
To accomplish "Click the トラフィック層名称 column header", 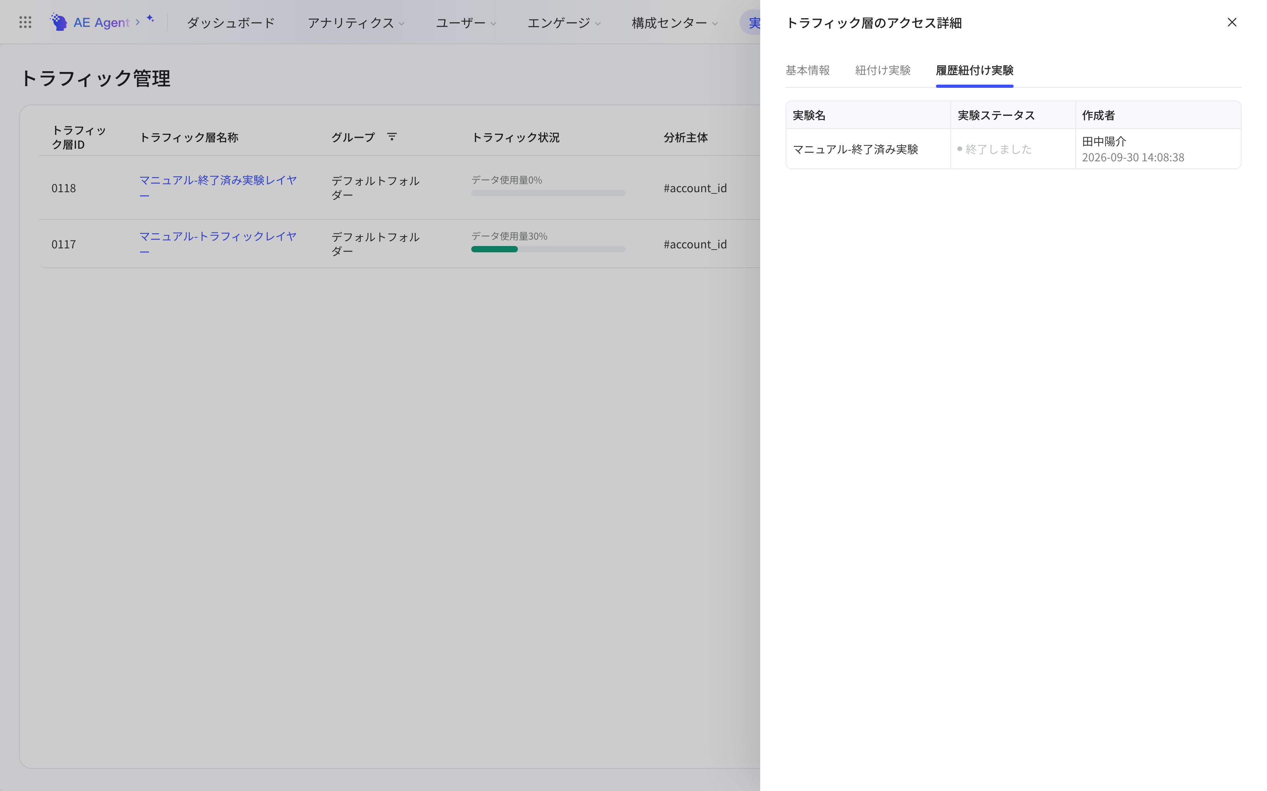I will 188,138.
